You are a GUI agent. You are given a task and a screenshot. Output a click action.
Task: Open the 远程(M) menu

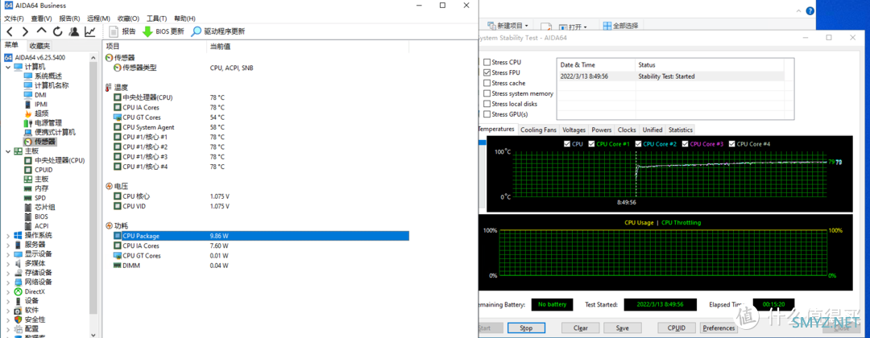point(99,19)
